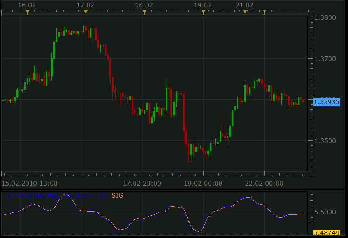Click the 15.02.2010 13:00 time label

click(30, 183)
